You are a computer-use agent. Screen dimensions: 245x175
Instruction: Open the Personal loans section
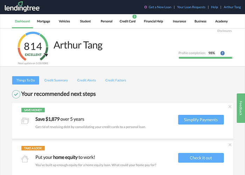click(x=106, y=21)
